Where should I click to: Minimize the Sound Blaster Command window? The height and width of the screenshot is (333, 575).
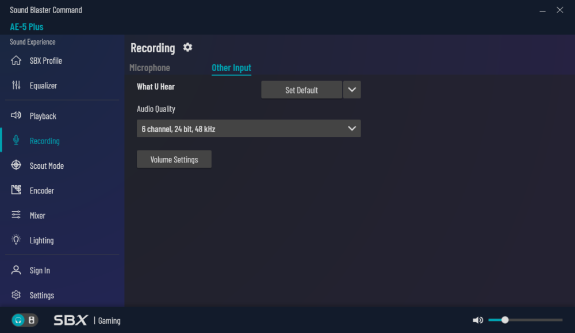pyautogui.click(x=542, y=10)
